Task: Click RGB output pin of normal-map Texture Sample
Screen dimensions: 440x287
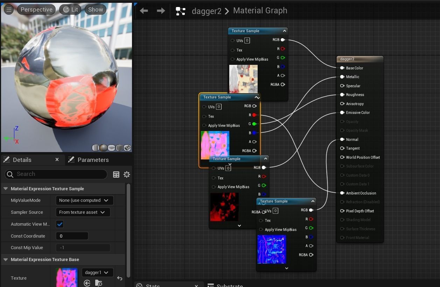Action: click(x=311, y=210)
